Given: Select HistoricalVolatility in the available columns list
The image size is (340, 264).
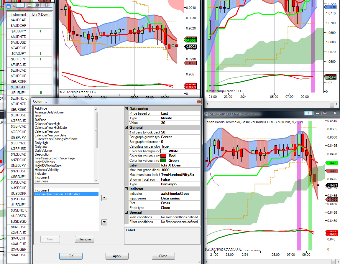Looking at the screenshot, I should pos(47,170).
